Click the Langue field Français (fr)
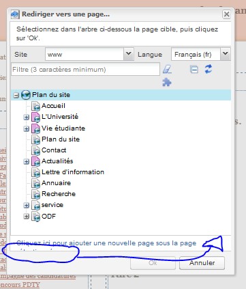This screenshot has height=289, width=246. (x=196, y=54)
